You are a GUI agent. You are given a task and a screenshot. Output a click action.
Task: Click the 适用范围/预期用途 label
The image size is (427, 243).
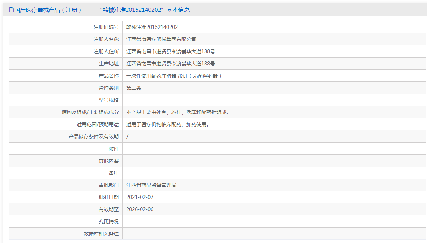[98, 124]
